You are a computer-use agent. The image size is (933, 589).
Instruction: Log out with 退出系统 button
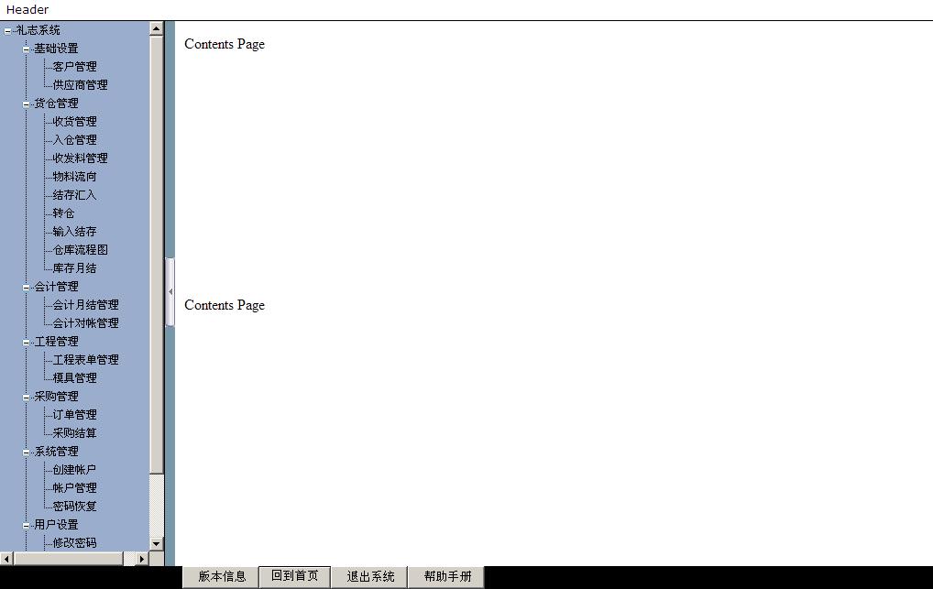pyautogui.click(x=369, y=577)
